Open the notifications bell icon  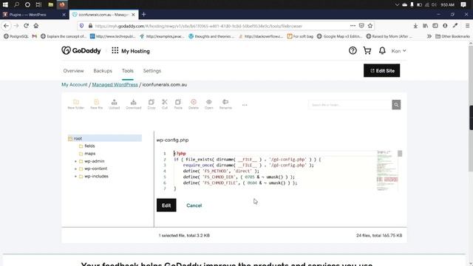coord(382,51)
